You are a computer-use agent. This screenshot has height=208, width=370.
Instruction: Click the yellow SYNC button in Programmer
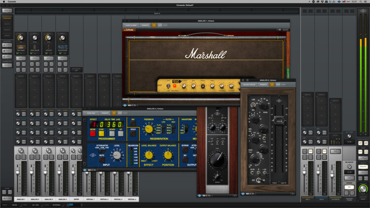coord(102,134)
